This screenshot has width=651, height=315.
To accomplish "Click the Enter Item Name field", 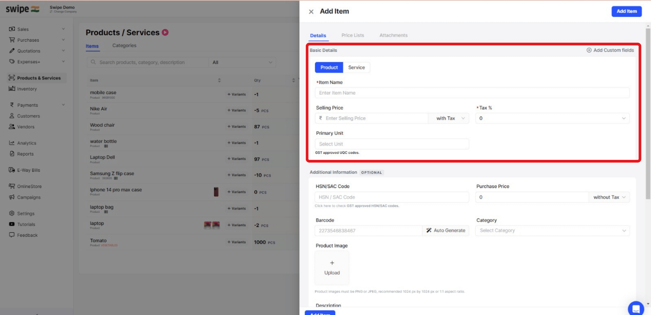I will point(472,92).
